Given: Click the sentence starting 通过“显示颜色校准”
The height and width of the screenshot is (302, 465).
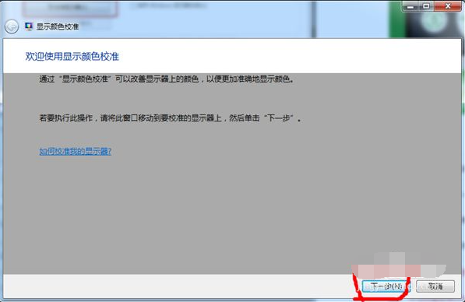Looking at the screenshot, I should point(167,79).
